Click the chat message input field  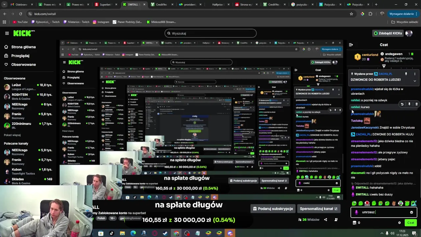[x=383, y=212]
